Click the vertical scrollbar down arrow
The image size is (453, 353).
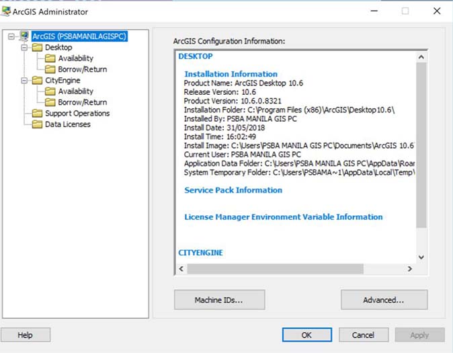click(x=421, y=257)
